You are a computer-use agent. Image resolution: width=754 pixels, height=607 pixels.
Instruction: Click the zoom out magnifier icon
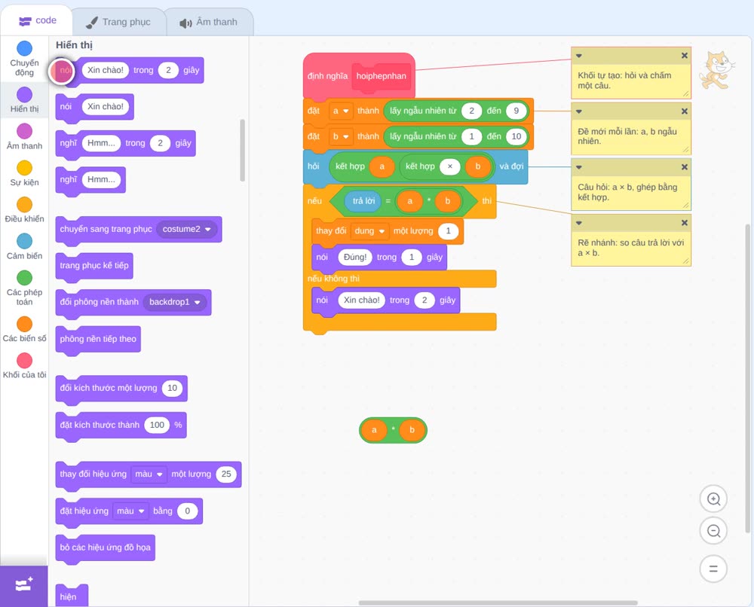713,531
